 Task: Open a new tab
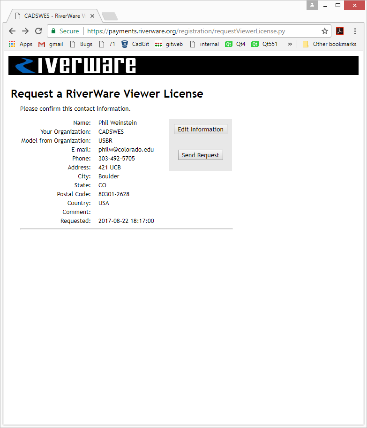[x=110, y=16]
